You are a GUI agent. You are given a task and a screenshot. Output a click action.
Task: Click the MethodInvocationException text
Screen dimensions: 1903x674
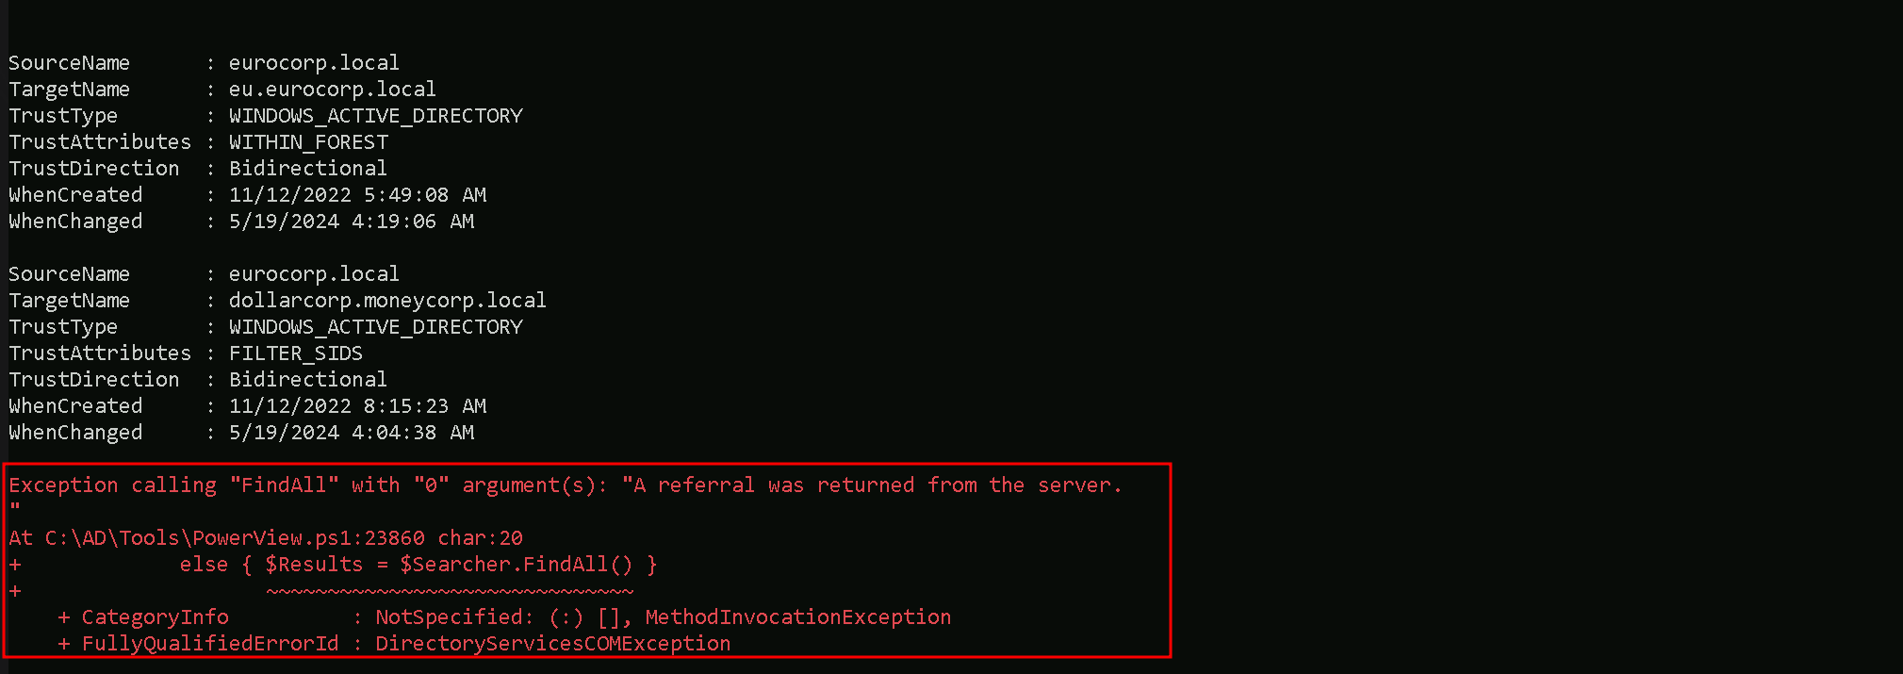click(797, 617)
